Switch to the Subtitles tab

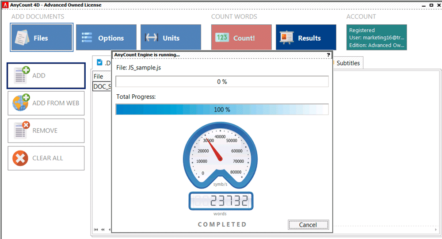click(348, 63)
